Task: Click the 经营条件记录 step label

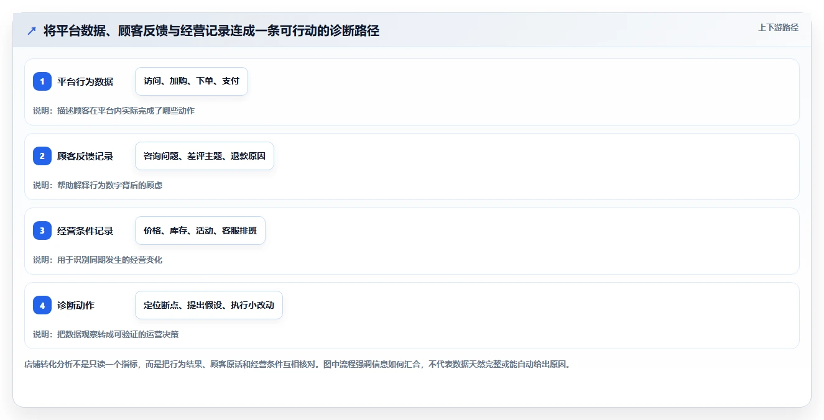Action: click(85, 231)
